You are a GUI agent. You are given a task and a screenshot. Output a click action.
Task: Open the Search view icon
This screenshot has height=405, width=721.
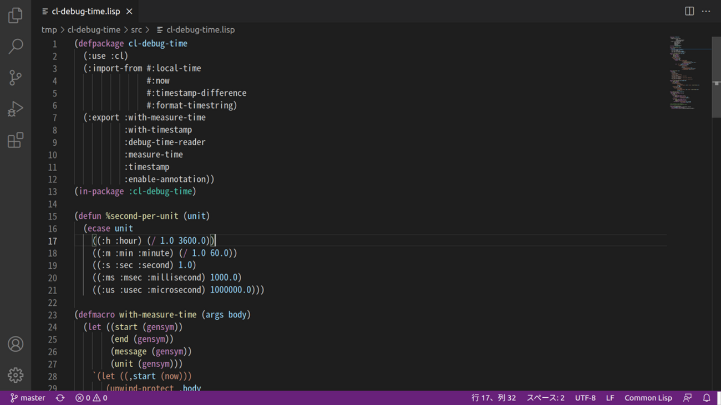pyautogui.click(x=16, y=47)
